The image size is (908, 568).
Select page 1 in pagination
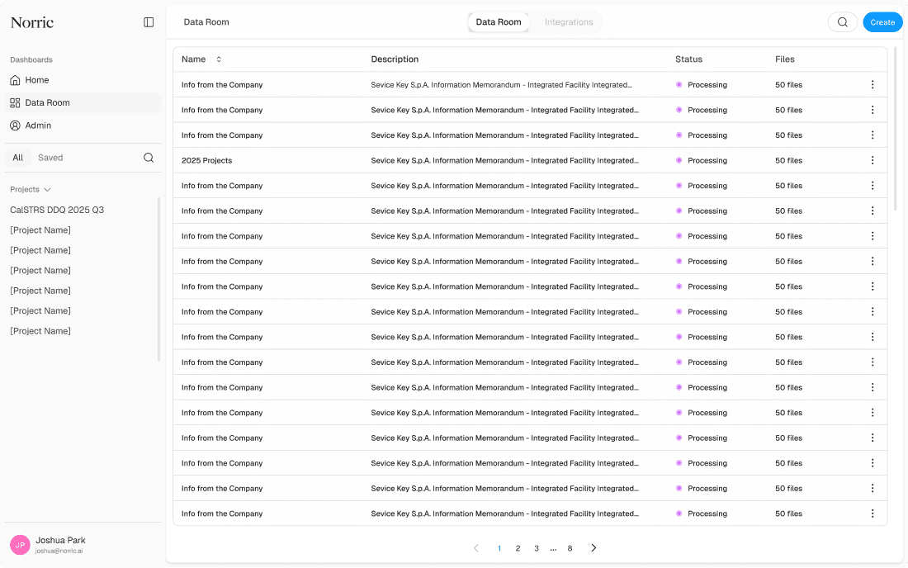[x=499, y=548]
